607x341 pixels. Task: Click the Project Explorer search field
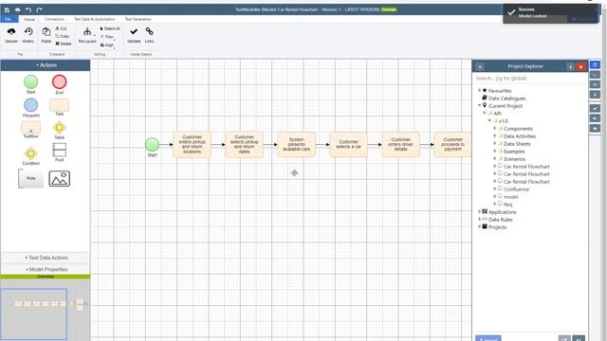(x=529, y=79)
